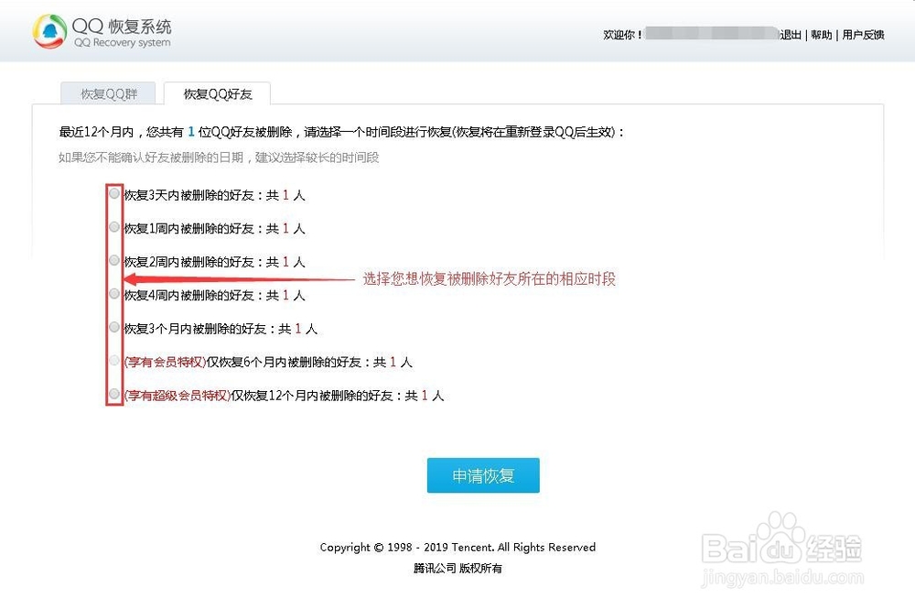Switch to the 恢复QQ群 tab
The height and width of the screenshot is (609, 915).
107,92
